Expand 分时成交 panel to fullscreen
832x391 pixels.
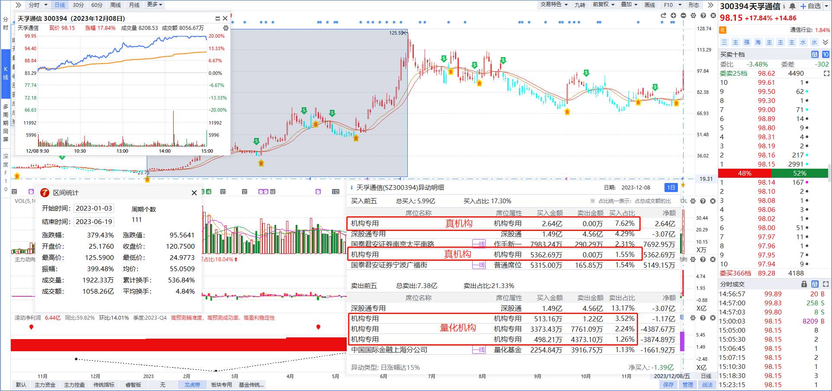(826, 284)
